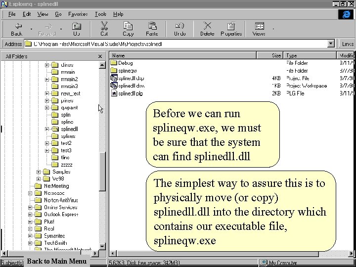The image size is (356, 267).
Task: Expand the Outlook Express tree node
Action: point(31,215)
